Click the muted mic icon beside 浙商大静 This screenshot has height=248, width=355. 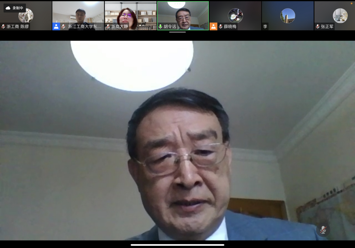108,27
